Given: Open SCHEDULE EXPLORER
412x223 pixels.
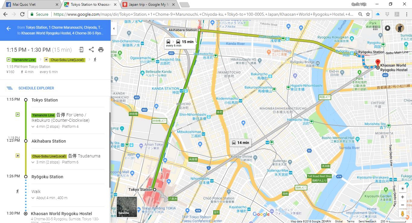Looking at the screenshot, I should click(36, 88).
